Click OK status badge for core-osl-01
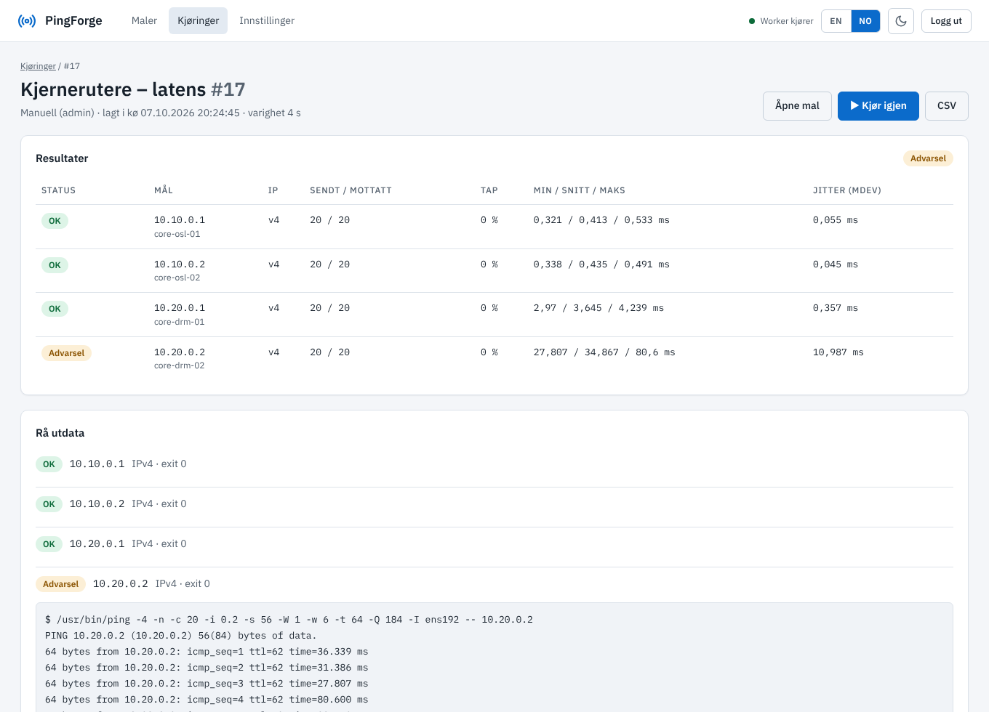Image resolution: width=989 pixels, height=712 pixels. [x=55, y=221]
